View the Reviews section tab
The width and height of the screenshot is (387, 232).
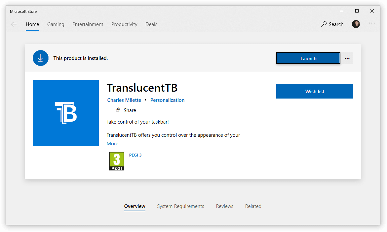pyautogui.click(x=225, y=206)
